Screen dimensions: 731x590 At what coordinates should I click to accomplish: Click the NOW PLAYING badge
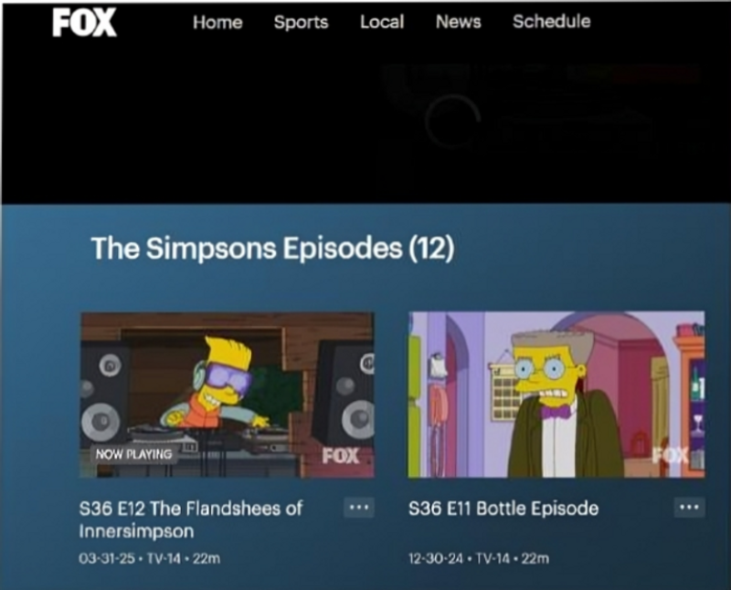tap(133, 454)
